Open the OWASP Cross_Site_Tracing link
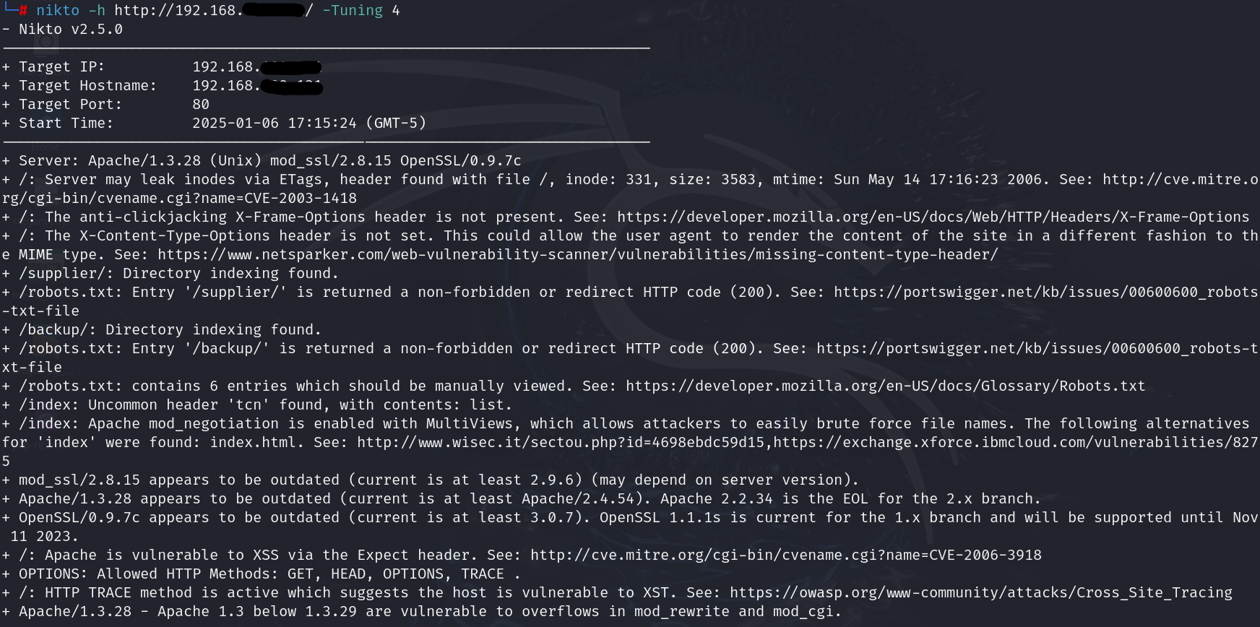 (980, 593)
